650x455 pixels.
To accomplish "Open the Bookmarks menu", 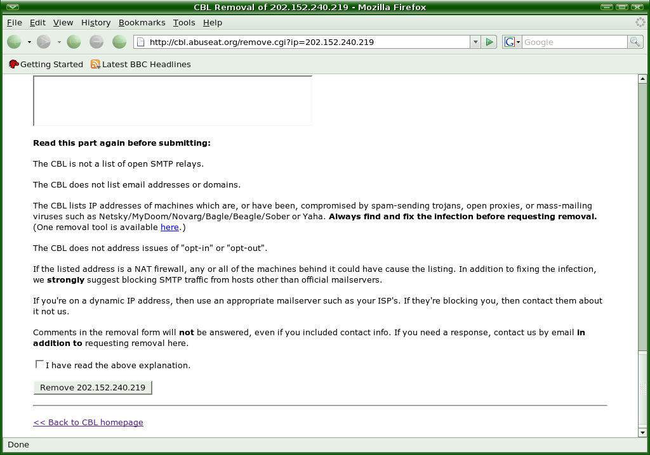I will point(142,23).
